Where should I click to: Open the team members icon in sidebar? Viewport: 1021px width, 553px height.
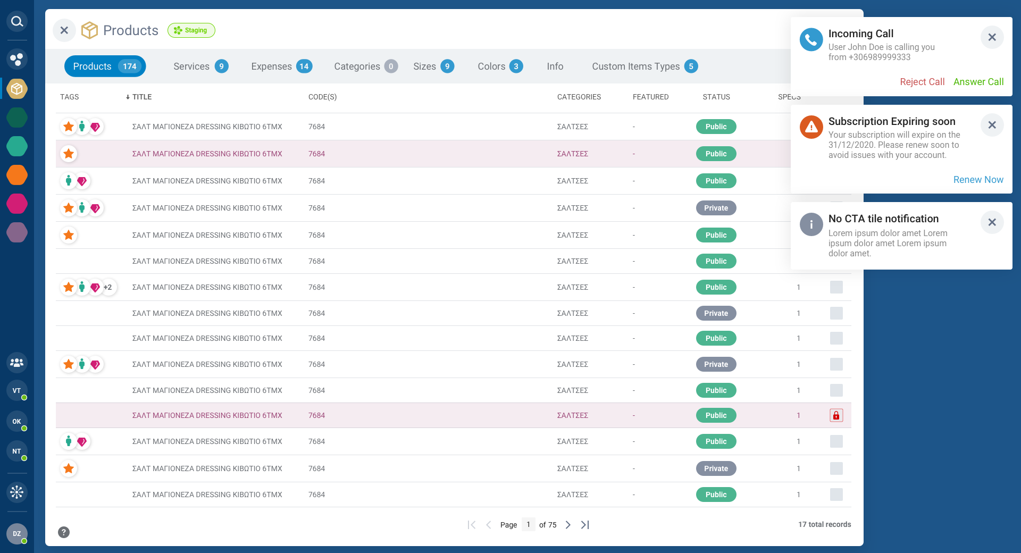pyautogui.click(x=17, y=363)
